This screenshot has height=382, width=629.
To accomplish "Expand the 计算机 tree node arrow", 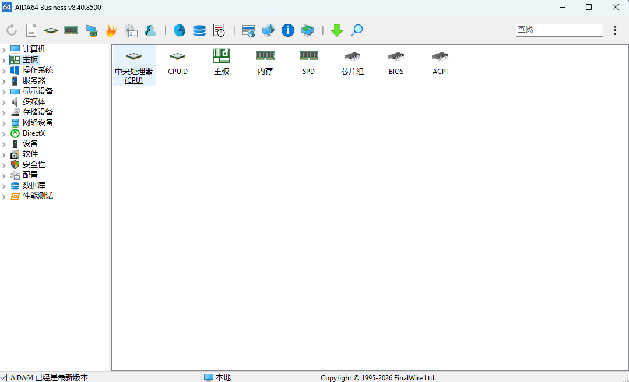I will [x=4, y=49].
